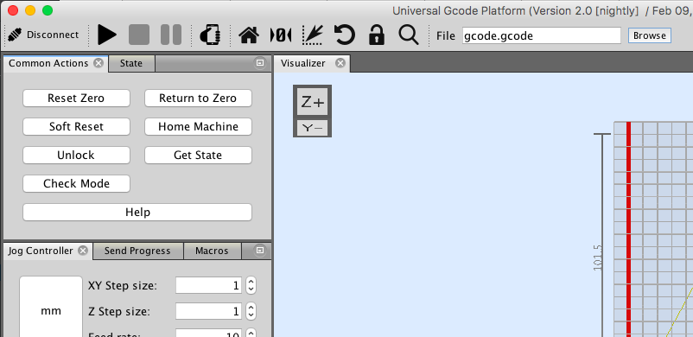This screenshot has height=337, width=693.
Task: Switch to the Send Progress tab
Action: pyautogui.click(x=137, y=251)
